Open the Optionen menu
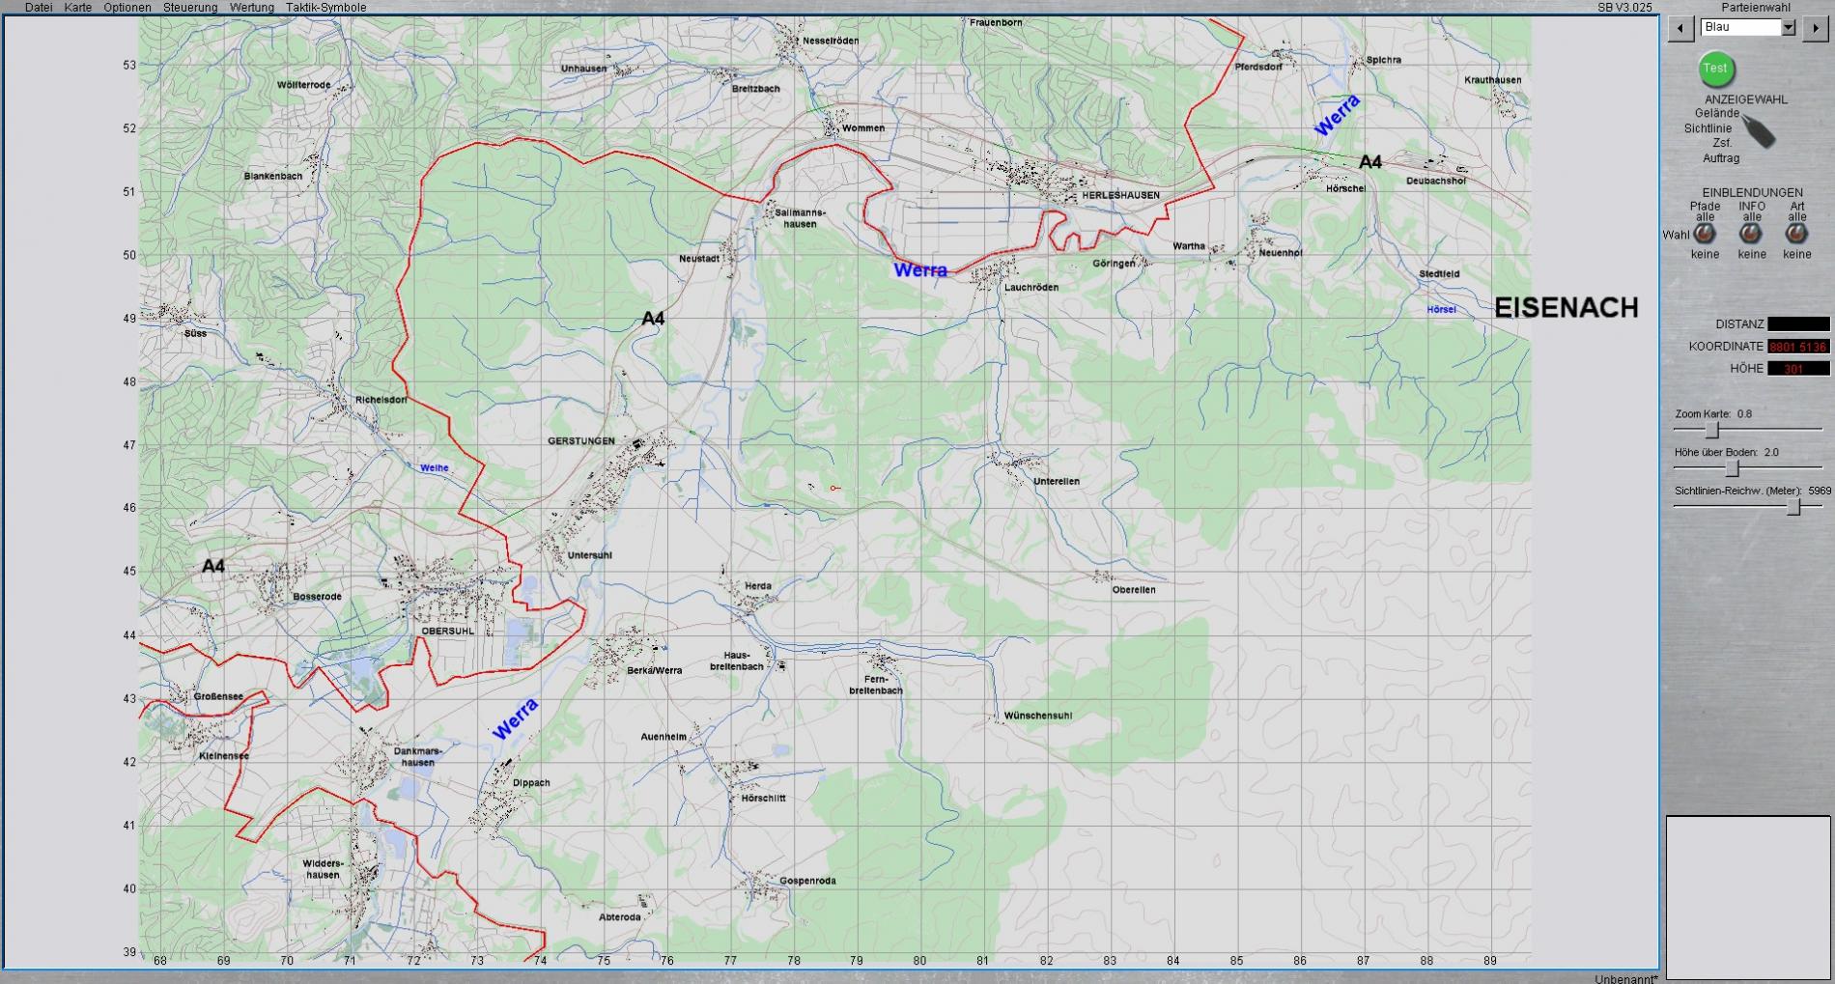The width and height of the screenshot is (1835, 984). [x=127, y=8]
